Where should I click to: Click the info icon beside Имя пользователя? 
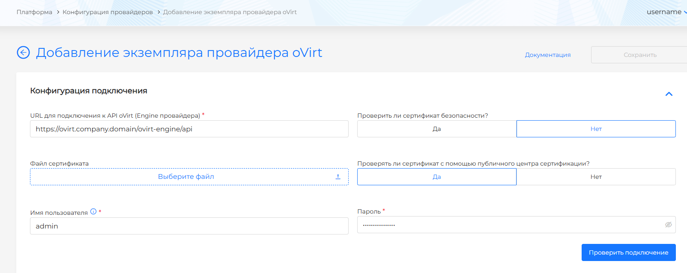point(93,211)
